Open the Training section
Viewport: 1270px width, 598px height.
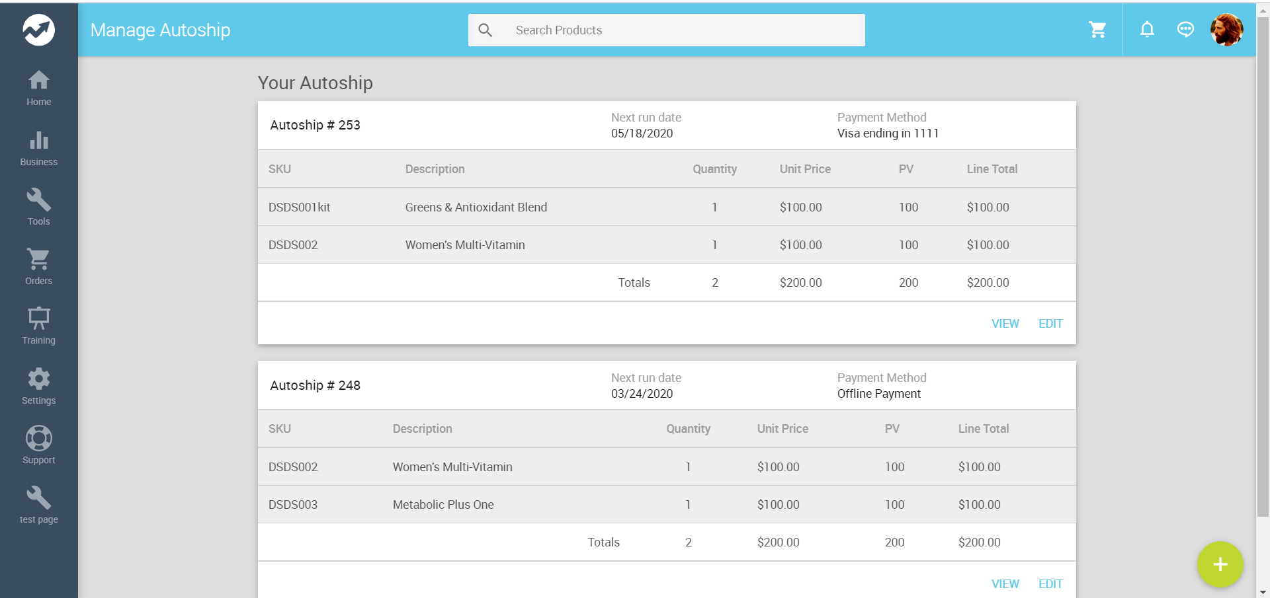pos(38,326)
